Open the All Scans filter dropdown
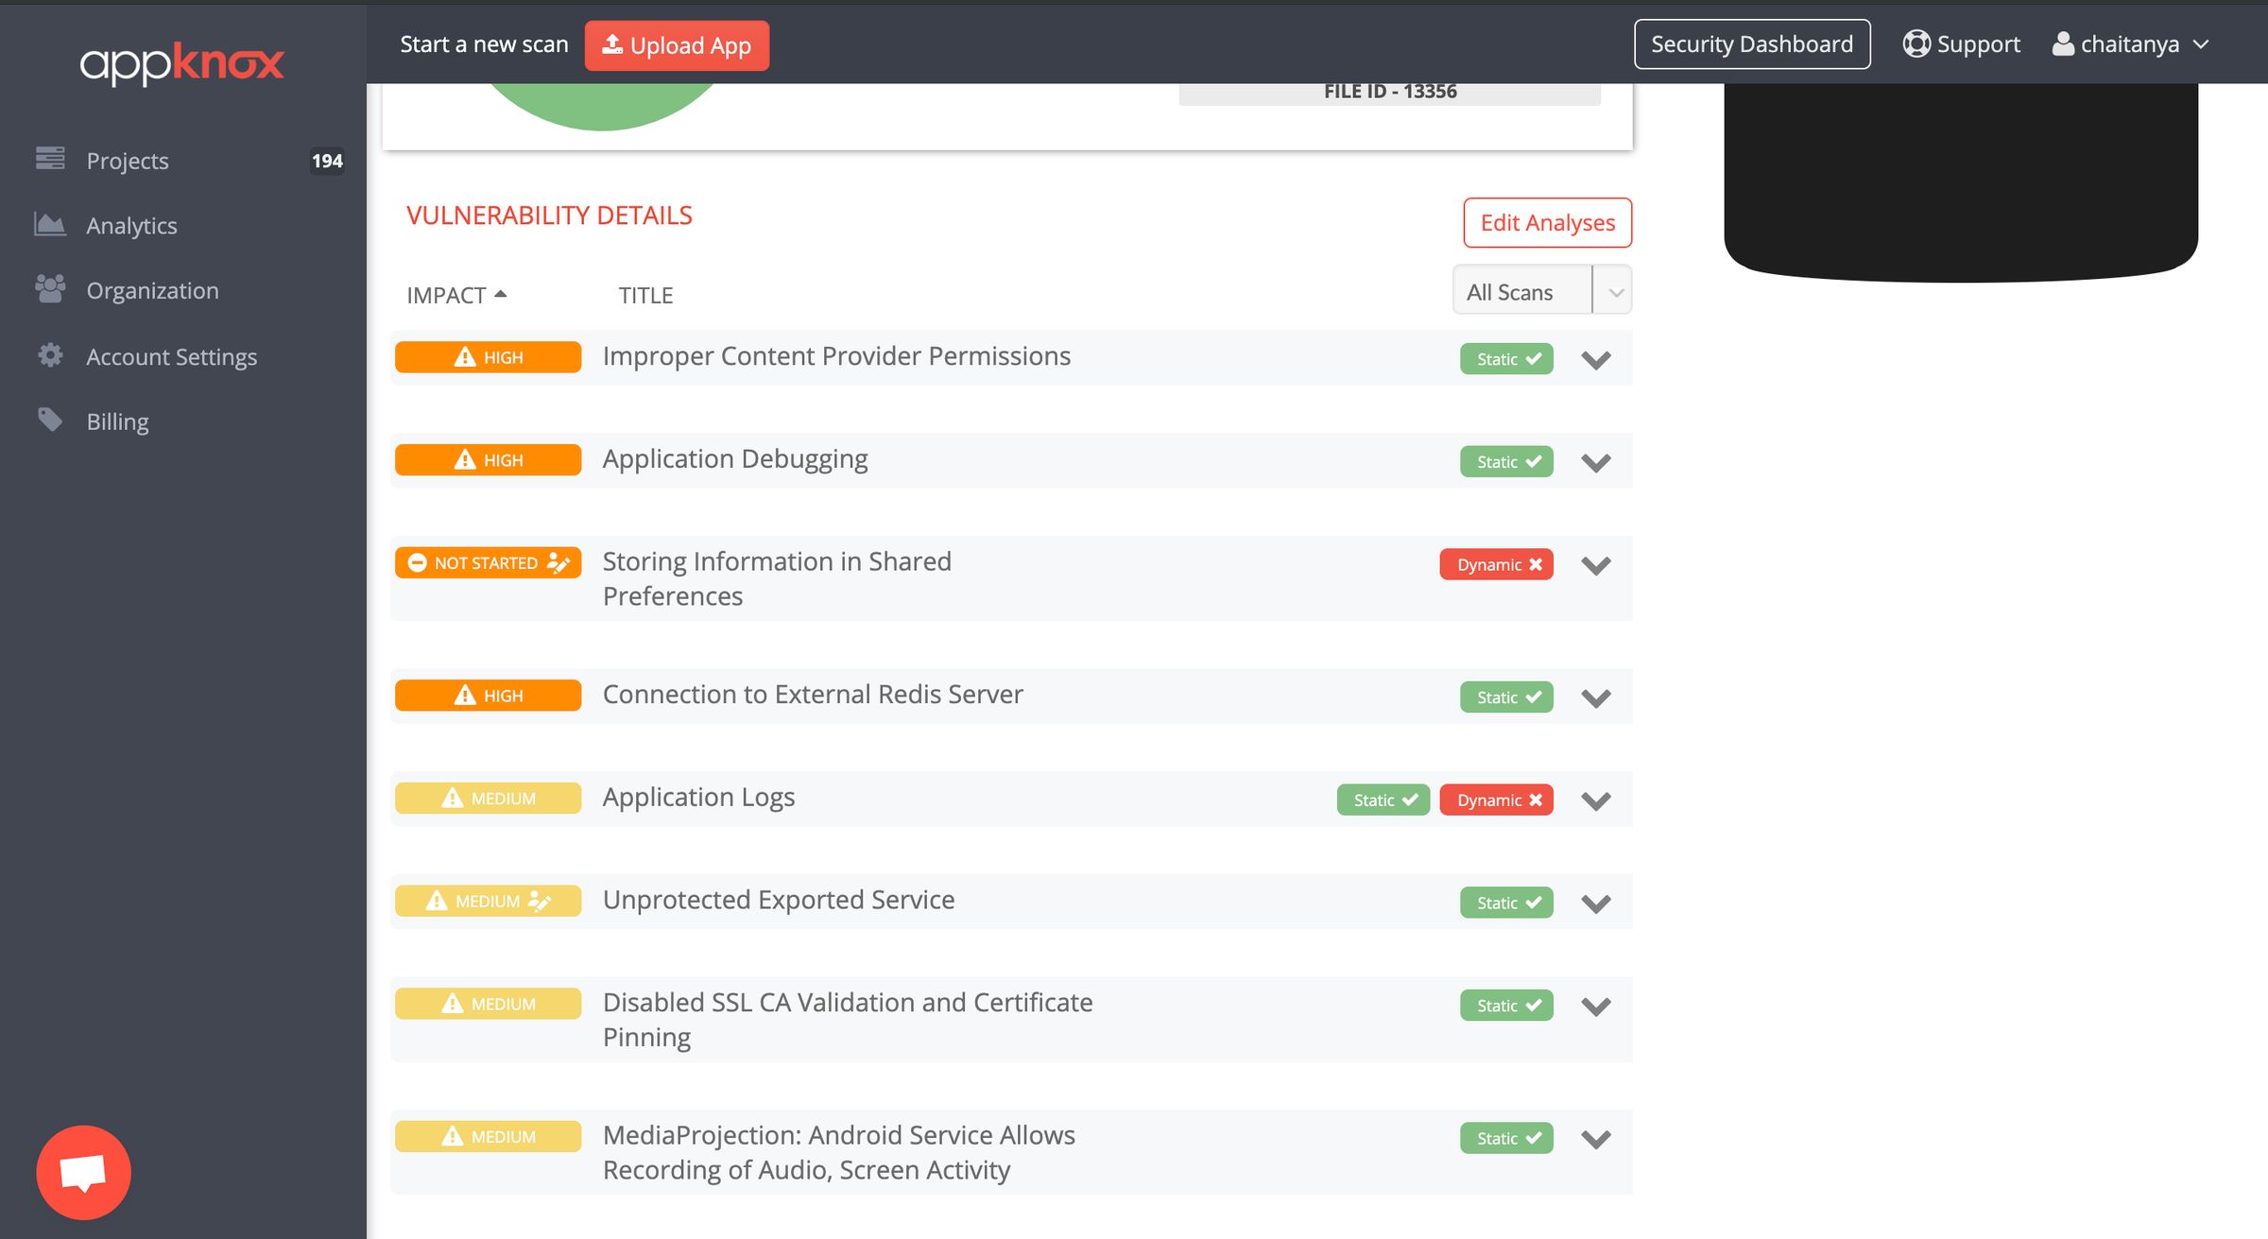The width and height of the screenshot is (2268, 1239). pyautogui.click(x=1613, y=290)
